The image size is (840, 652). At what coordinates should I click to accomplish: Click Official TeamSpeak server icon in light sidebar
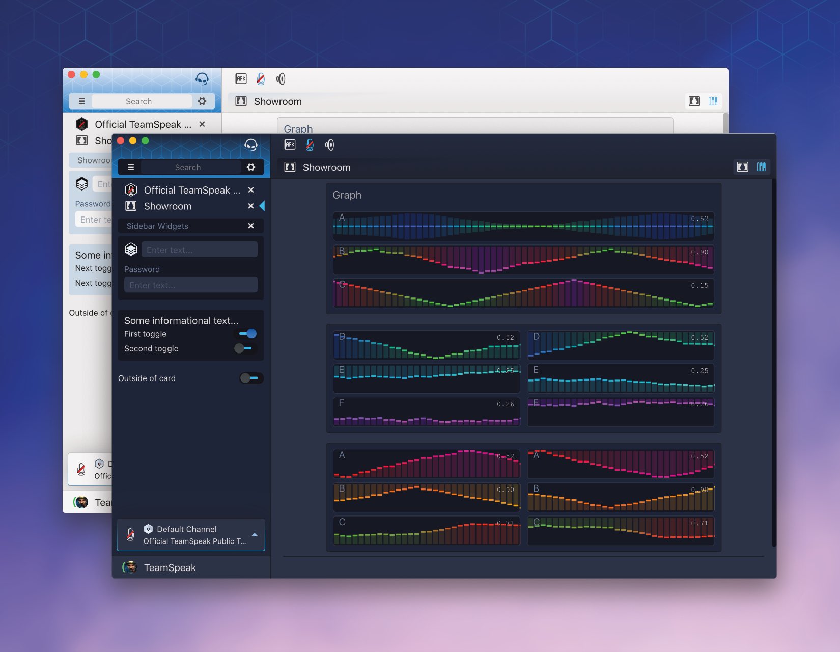click(x=82, y=124)
